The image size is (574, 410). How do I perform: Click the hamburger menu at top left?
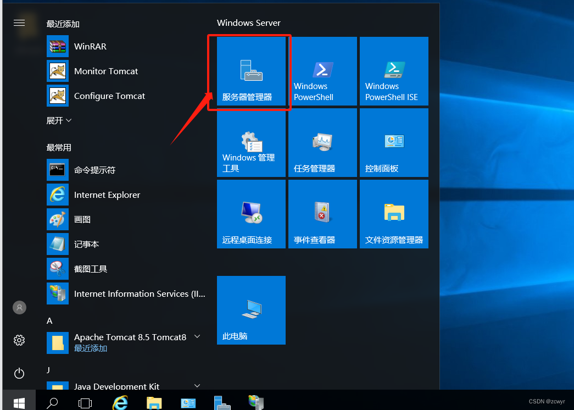[x=19, y=23]
